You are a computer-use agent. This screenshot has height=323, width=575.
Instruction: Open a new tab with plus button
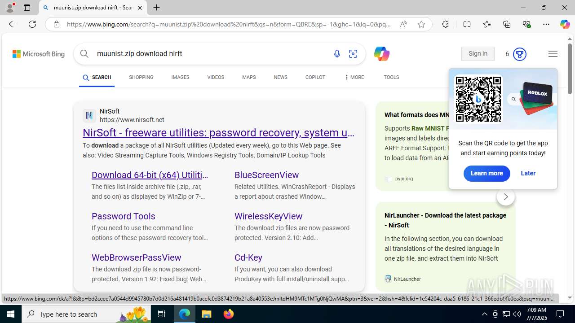pyautogui.click(x=156, y=8)
